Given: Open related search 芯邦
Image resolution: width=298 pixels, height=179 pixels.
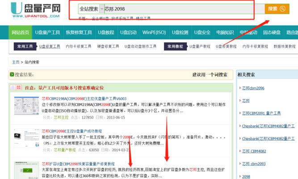Looking at the screenshot, I should coord(246,101).
